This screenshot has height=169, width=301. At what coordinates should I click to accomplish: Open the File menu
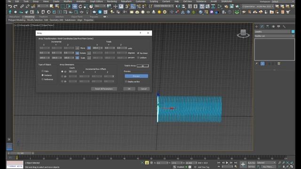(9, 1)
